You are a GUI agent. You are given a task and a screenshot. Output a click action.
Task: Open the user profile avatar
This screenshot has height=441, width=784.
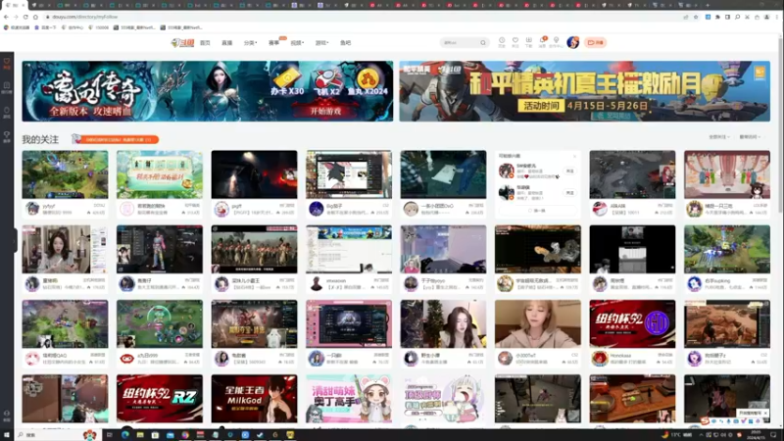[x=573, y=42]
